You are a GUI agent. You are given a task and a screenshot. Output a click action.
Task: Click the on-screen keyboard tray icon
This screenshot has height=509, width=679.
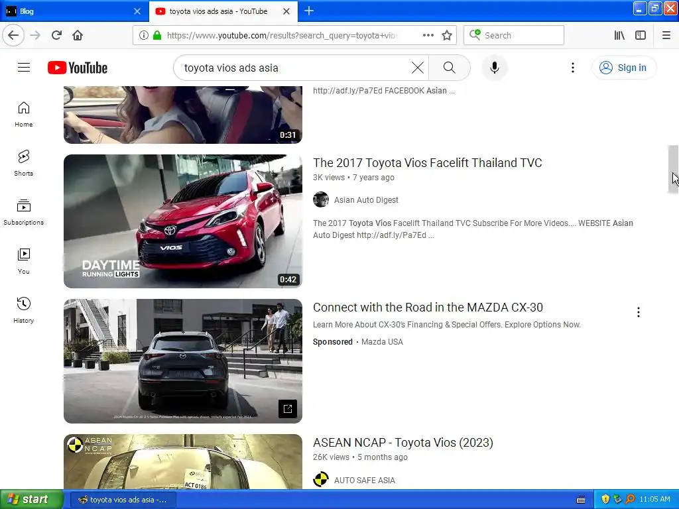[581, 500]
